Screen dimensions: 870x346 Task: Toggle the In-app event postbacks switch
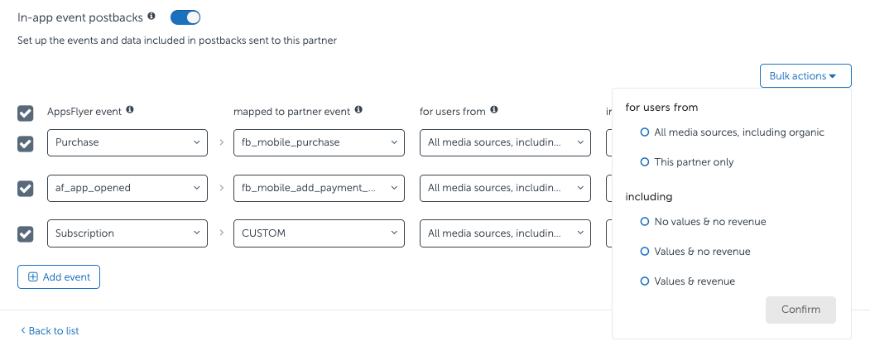coord(185,17)
